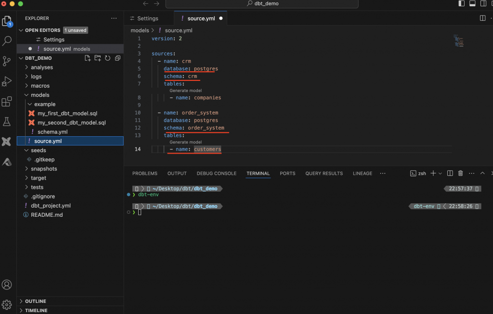493x314 pixels.
Task: Expand the OUTLINE section
Action: pyautogui.click(x=36, y=301)
